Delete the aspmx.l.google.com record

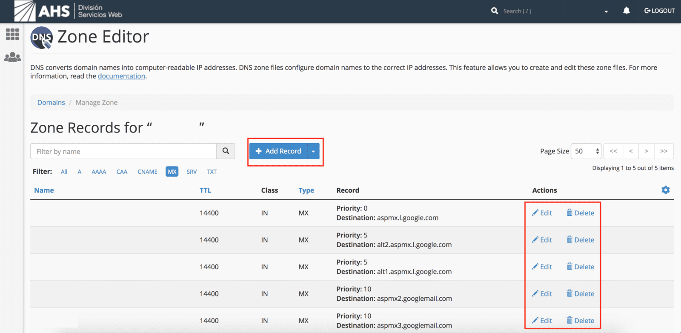point(580,213)
